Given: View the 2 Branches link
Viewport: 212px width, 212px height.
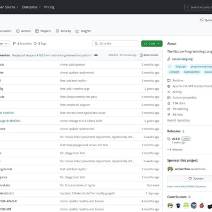Looking at the screenshot, I should coord(22,43).
